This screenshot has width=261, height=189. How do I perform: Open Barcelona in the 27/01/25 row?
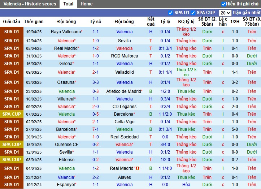(x=66, y=129)
